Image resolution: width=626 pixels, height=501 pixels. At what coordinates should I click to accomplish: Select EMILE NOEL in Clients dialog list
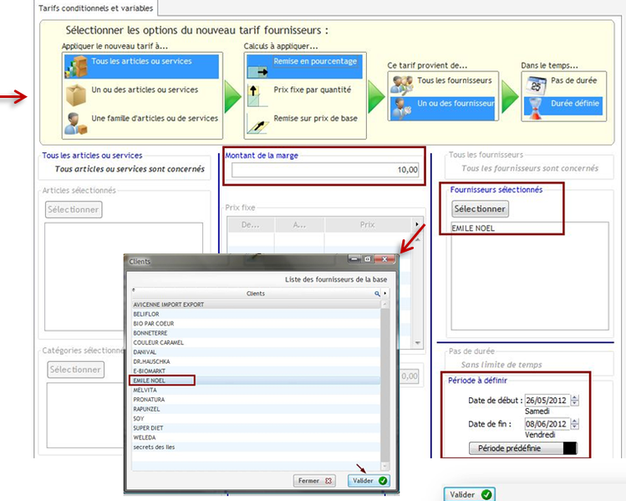(256, 381)
